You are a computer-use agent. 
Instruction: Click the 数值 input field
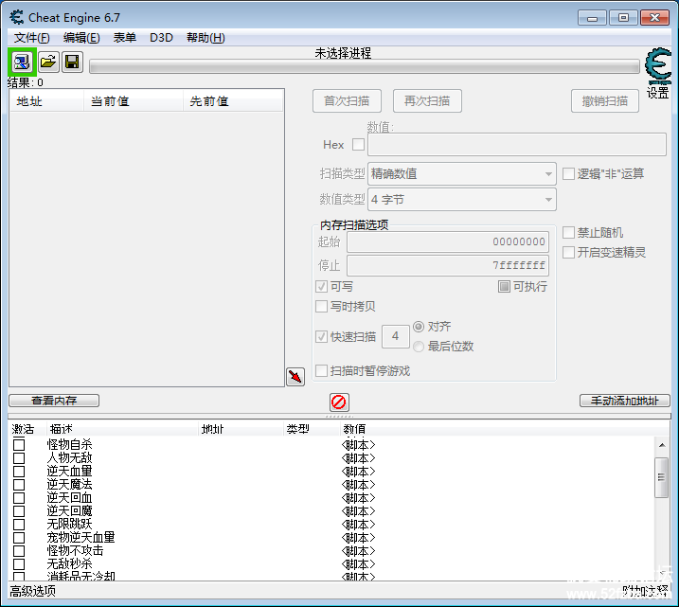(x=516, y=145)
